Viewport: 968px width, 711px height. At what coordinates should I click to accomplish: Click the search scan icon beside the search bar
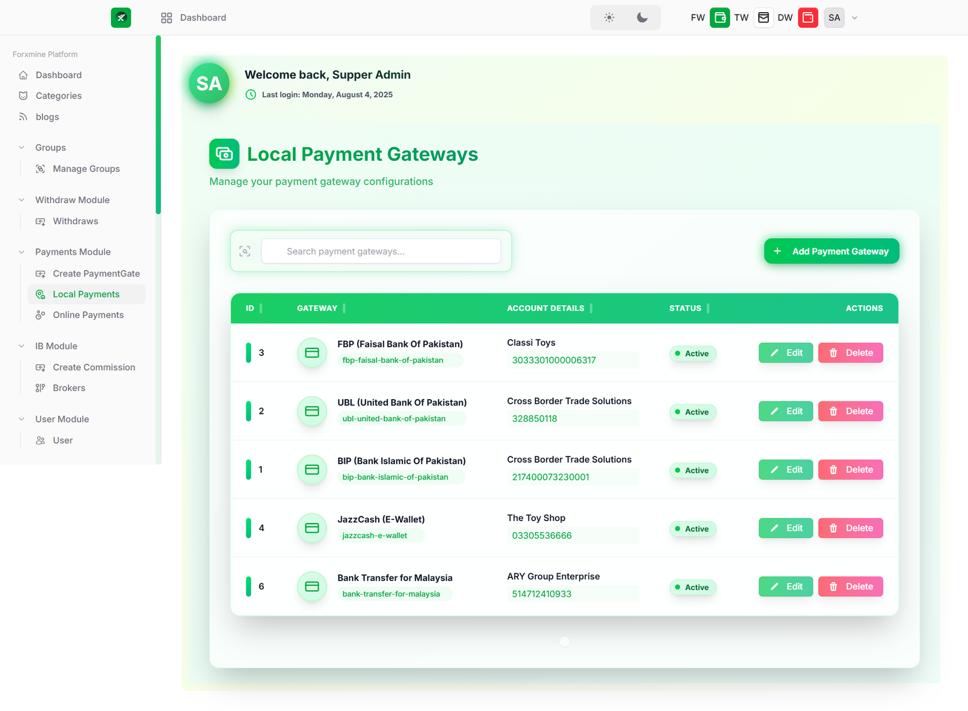[x=245, y=251]
